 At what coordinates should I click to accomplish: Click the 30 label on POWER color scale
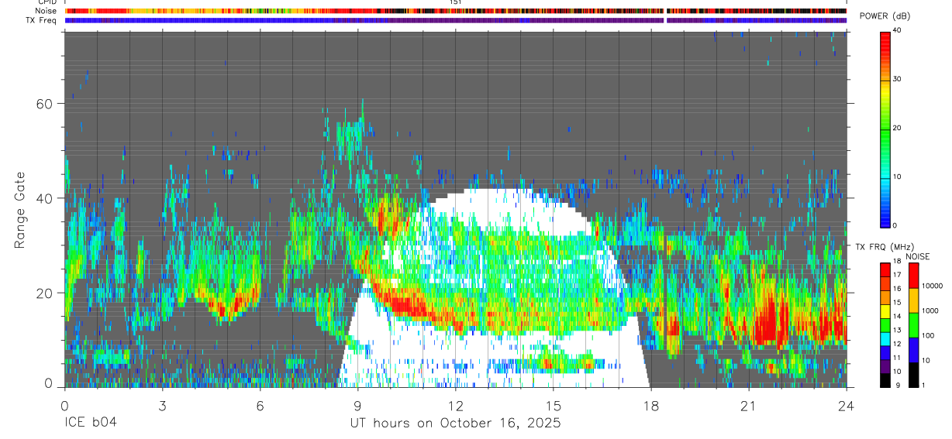897,80
